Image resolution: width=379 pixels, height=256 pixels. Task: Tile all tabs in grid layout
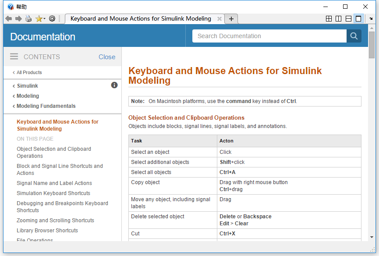pos(329,19)
